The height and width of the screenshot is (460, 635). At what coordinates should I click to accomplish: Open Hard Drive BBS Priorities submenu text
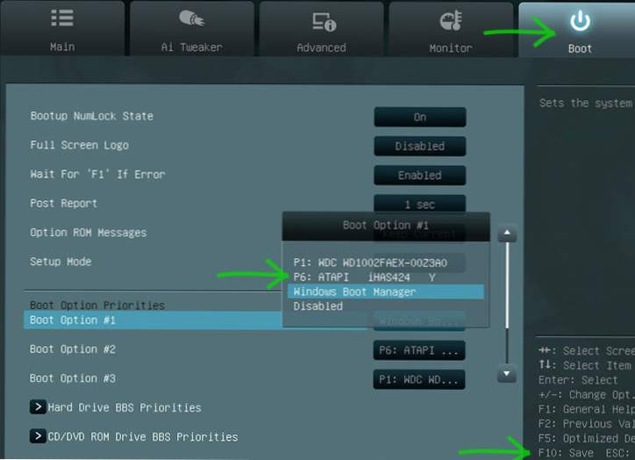[125, 407]
